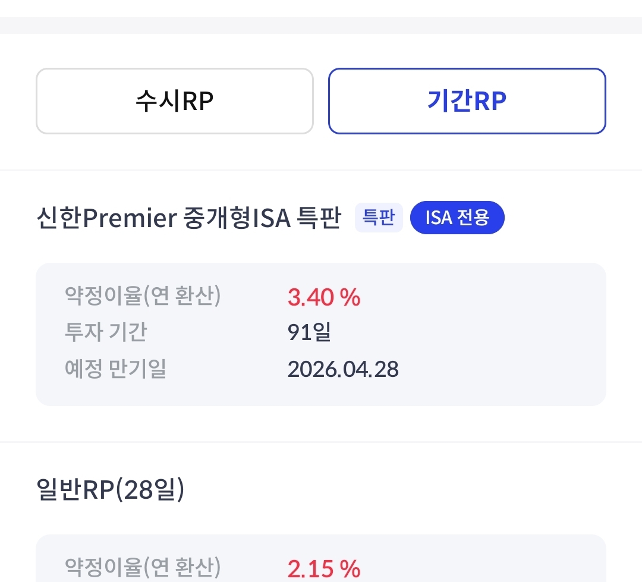Open the 일반RP(28일) product title

click(x=110, y=490)
